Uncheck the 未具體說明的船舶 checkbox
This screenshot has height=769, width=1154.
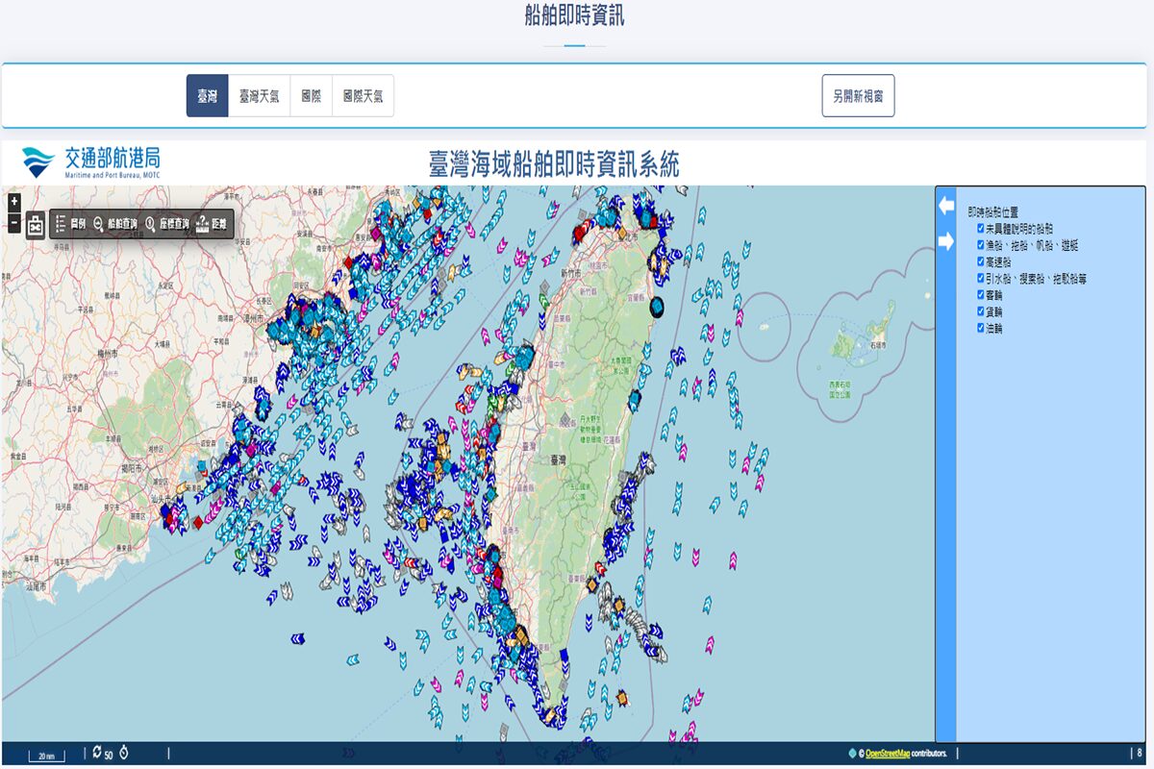click(981, 229)
